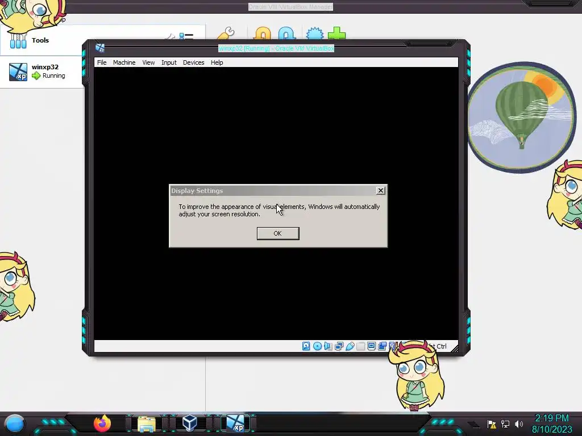The width and height of the screenshot is (582, 436).
Task: Open the View menu
Action: 148,62
